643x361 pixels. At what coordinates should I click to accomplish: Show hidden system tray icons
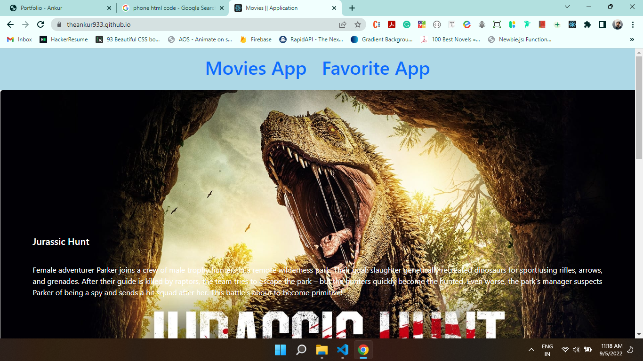point(531,350)
